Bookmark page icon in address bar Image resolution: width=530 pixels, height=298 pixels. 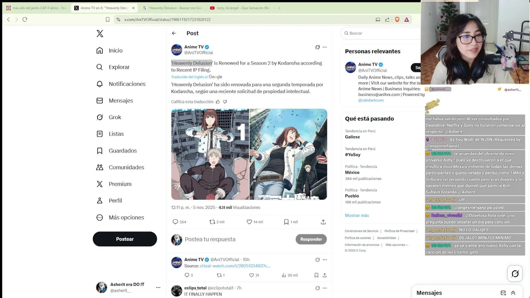click(108, 19)
